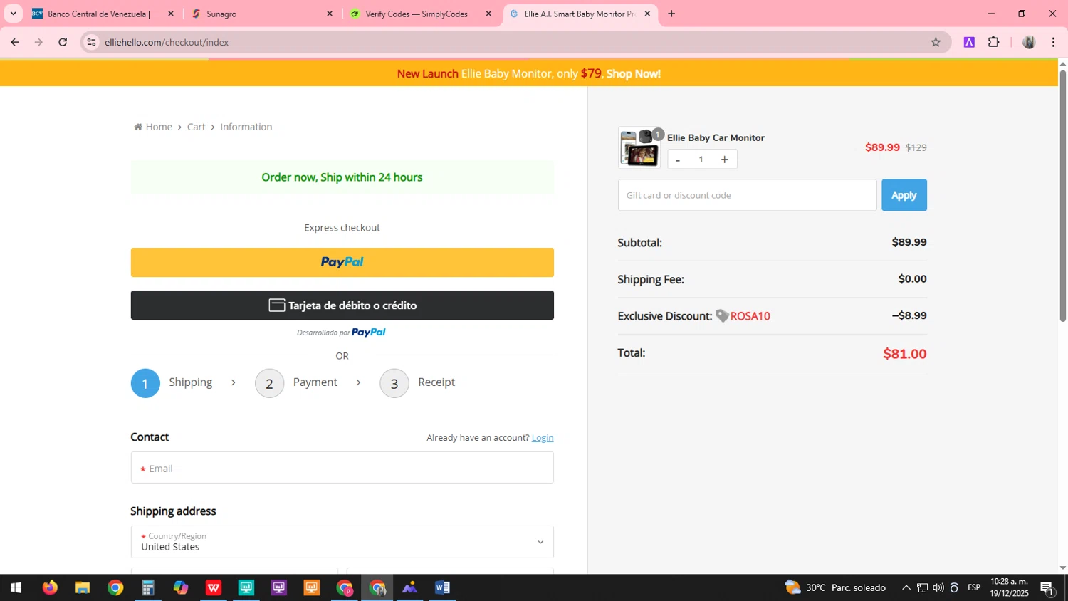Screen dimensions: 1068x601
Task: Launch Firefox from the taskbar
Action: [x=49, y=587]
